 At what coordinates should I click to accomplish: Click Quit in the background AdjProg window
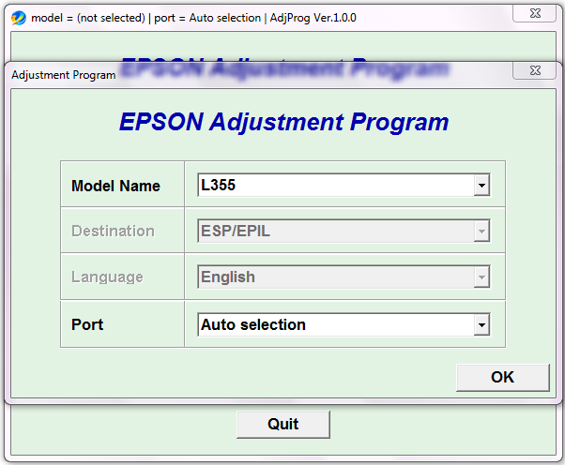(283, 425)
